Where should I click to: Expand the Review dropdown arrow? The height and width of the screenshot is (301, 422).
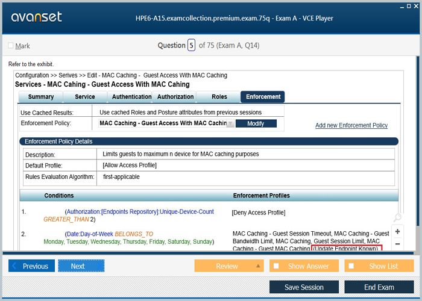point(259,266)
